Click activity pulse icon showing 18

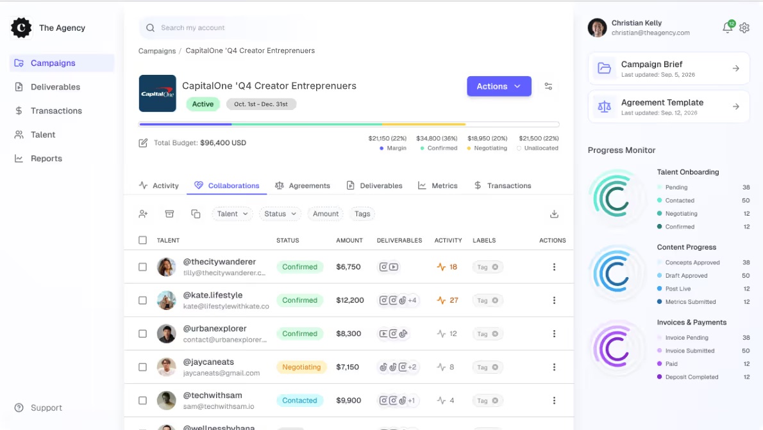[x=441, y=267]
